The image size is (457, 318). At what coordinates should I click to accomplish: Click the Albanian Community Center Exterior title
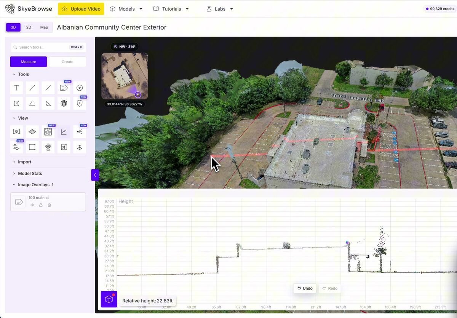(112, 27)
